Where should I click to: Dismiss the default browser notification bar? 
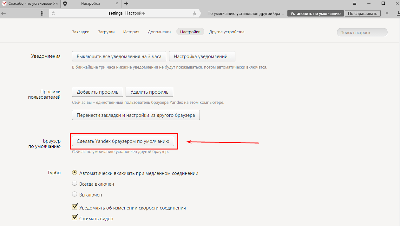click(387, 13)
